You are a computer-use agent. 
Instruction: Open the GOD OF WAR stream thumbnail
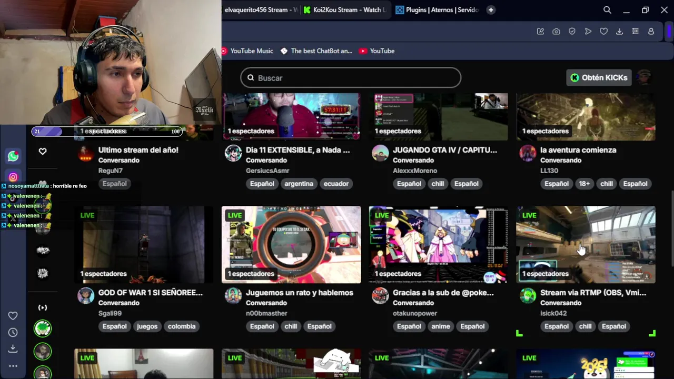pyautogui.click(x=144, y=245)
